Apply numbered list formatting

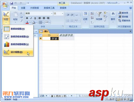(x=68, y=21)
